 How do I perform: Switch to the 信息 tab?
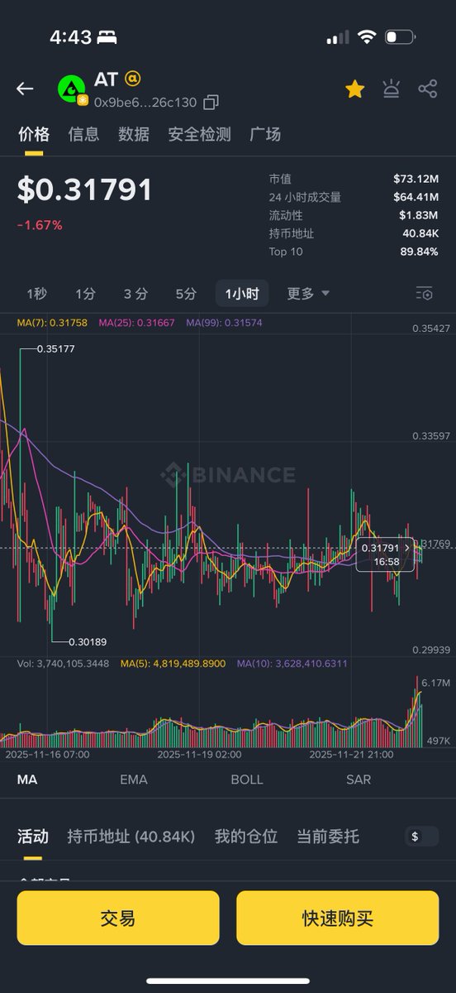[x=83, y=134]
